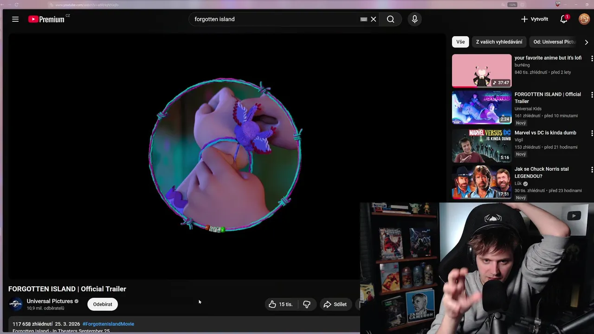Select the Vše filter chip
594x334 pixels.
(x=460, y=42)
